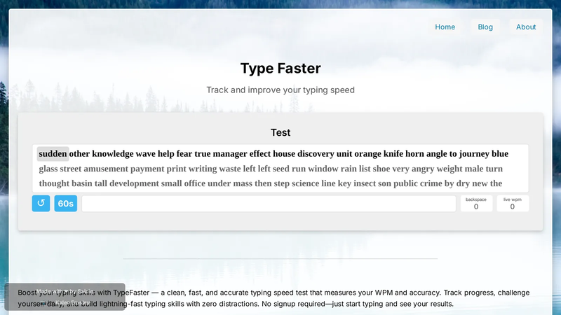
Task: Click the word "window" in the second line
Action: 323,169
